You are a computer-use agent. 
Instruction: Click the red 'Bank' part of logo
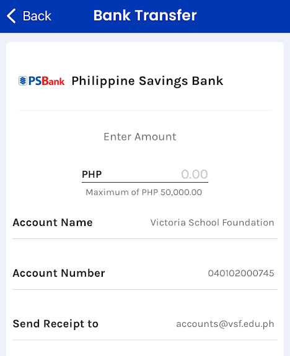(x=53, y=81)
